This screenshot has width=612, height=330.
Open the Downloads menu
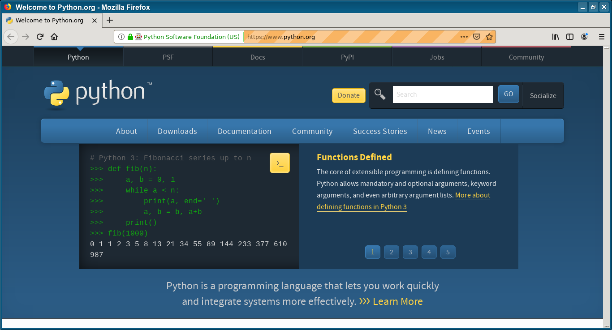177,131
